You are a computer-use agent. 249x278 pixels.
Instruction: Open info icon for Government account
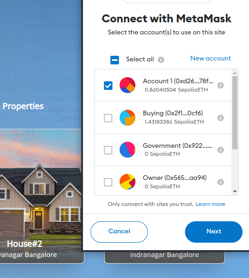point(221,150)
